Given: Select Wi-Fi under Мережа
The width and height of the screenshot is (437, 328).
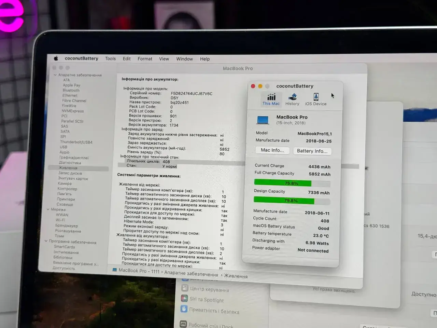Looking at the screenshot, I should point(60,220).
